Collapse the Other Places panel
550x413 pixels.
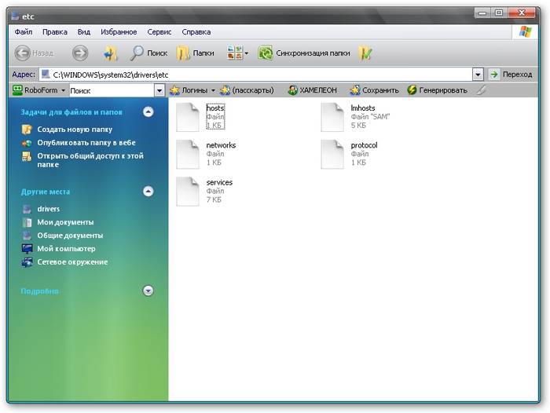148,192
